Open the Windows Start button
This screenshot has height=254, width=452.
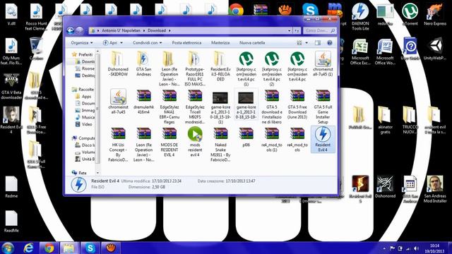pos(8,248)
